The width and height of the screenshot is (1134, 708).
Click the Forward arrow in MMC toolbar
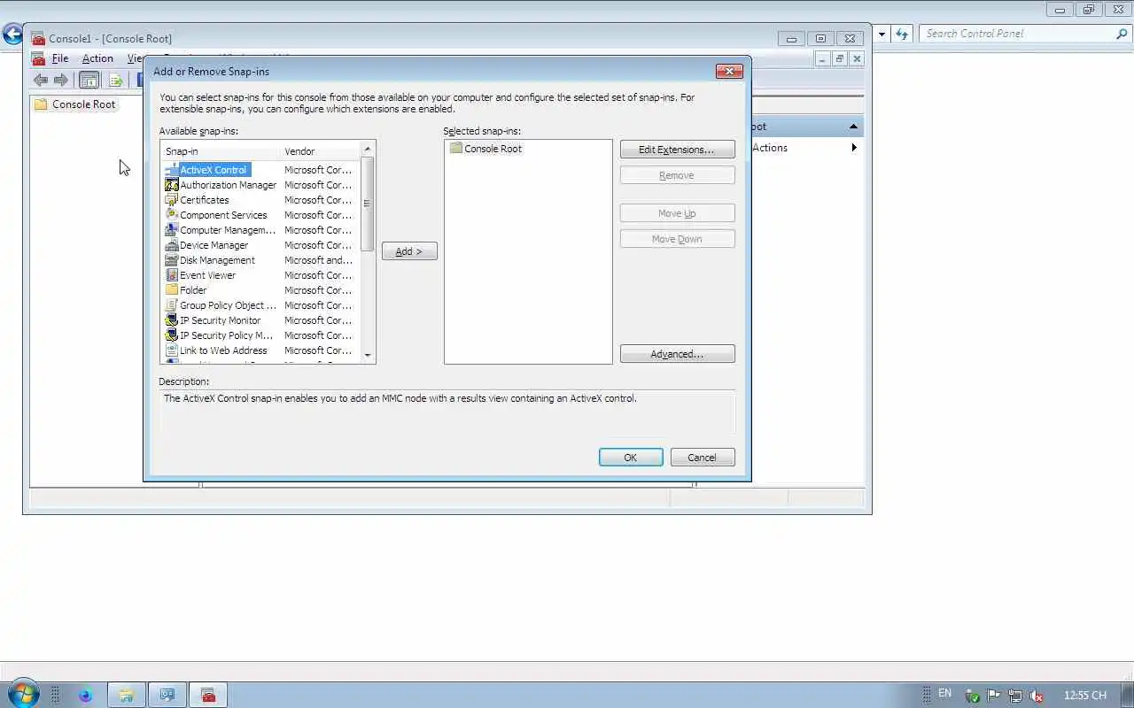pos(61,80)
